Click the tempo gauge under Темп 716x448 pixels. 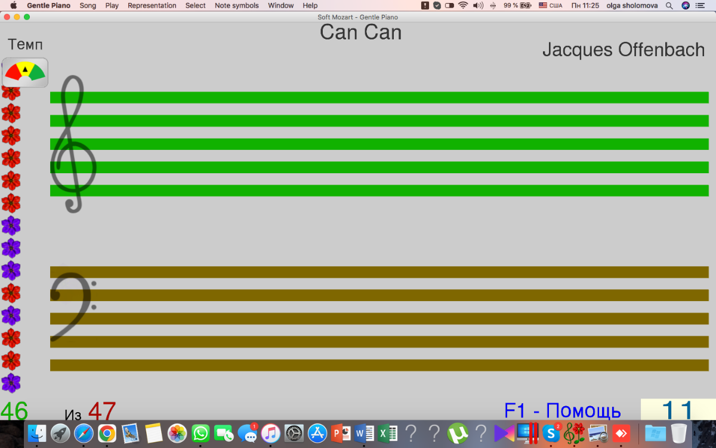tap(25, 72)
